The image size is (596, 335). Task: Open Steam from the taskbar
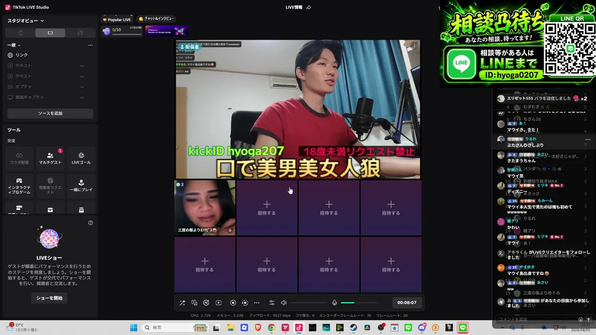(353, 328)
